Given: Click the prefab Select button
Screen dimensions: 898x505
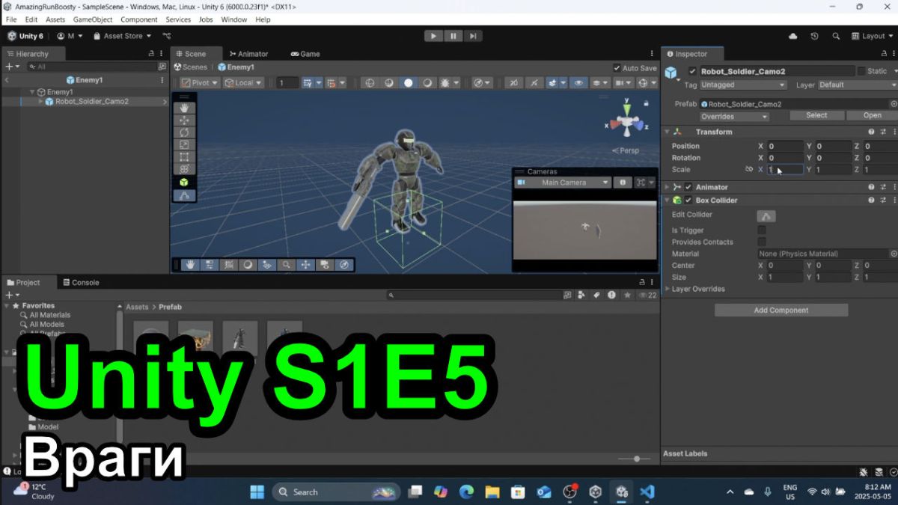Looking at the screenshot, I should click(816, 115).
